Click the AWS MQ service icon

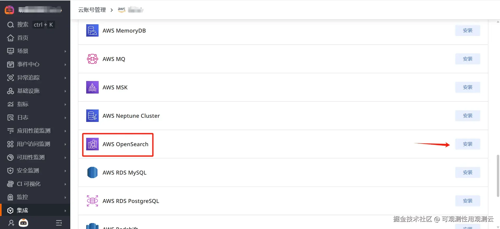92,59
